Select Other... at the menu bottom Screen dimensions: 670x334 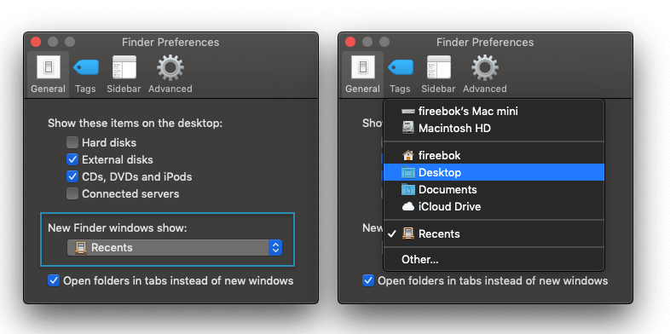click(494, 259)
